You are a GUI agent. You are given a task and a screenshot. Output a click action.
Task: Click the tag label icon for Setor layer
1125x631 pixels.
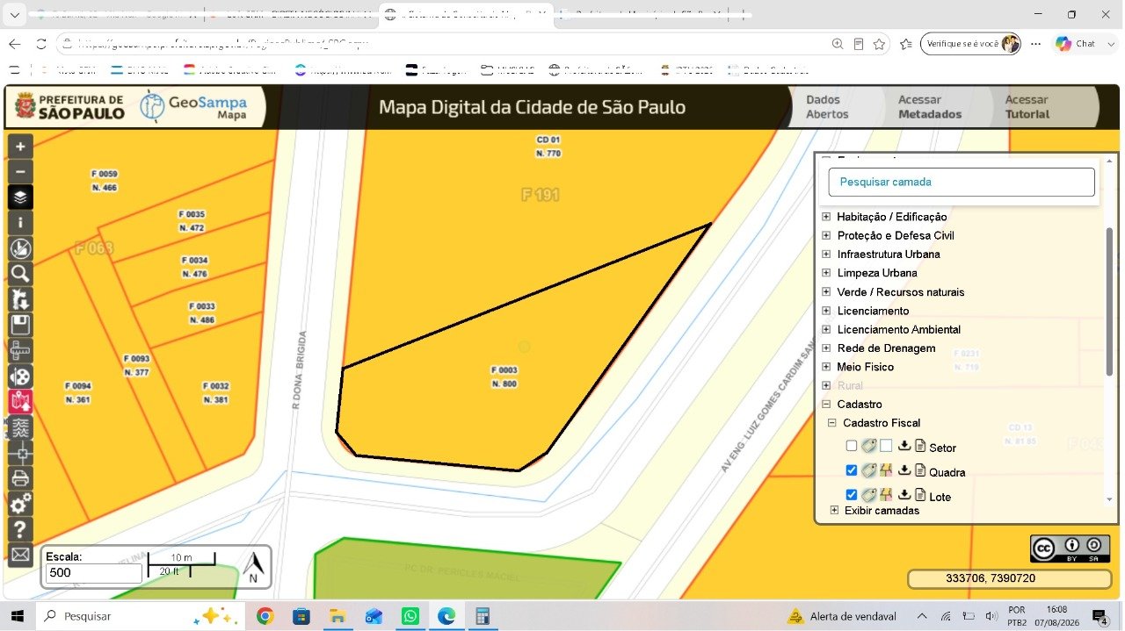point(868,446)
